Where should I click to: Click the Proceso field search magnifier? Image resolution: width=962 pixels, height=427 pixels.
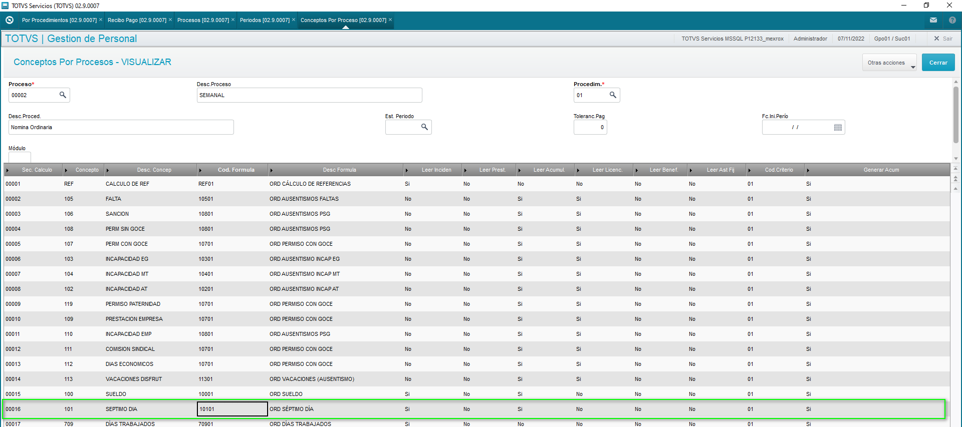click(63, 95)
